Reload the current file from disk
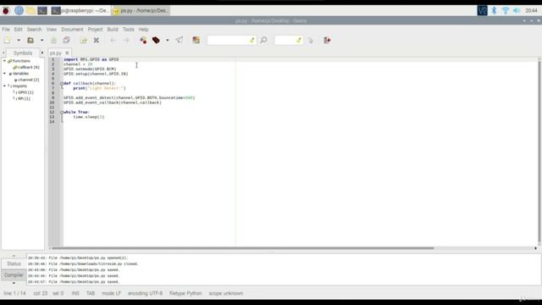Image resolution: width=542 pixels, height=305 pixels. click(x=84, y=40)
